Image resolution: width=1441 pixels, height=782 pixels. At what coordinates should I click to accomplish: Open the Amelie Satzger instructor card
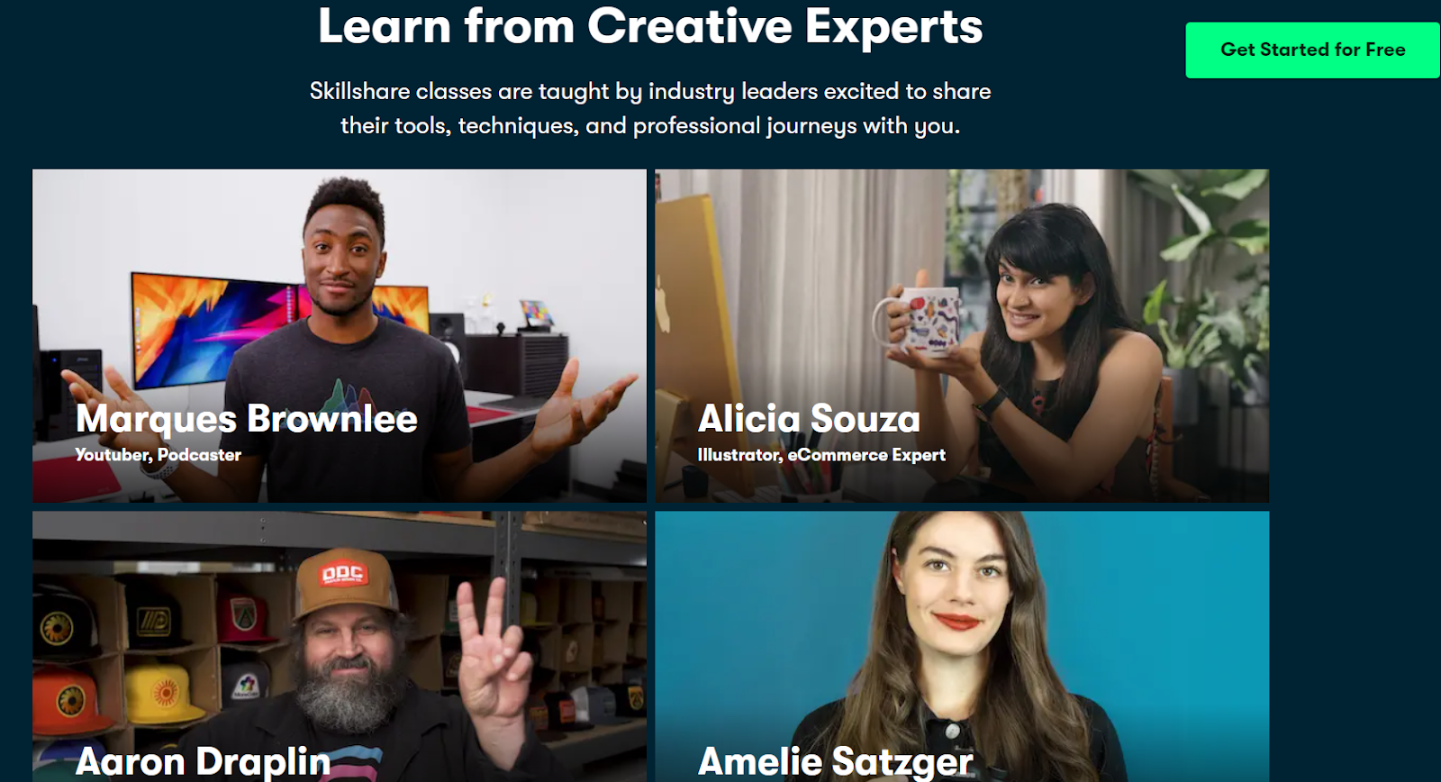962,647
